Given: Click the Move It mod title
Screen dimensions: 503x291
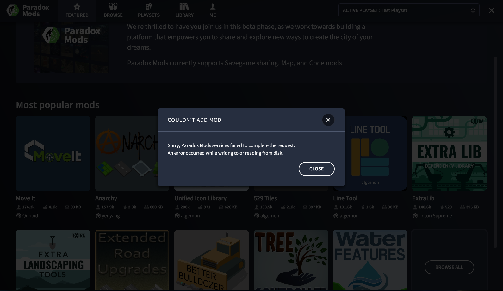Looking at the screenshot, I should tap(26, 198).
